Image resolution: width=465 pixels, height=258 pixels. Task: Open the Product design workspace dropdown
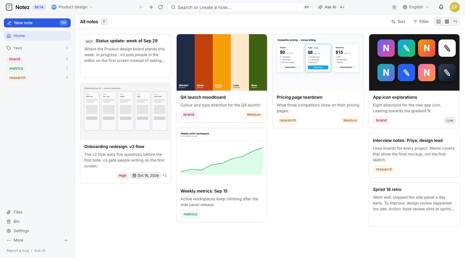click(72, 7)
